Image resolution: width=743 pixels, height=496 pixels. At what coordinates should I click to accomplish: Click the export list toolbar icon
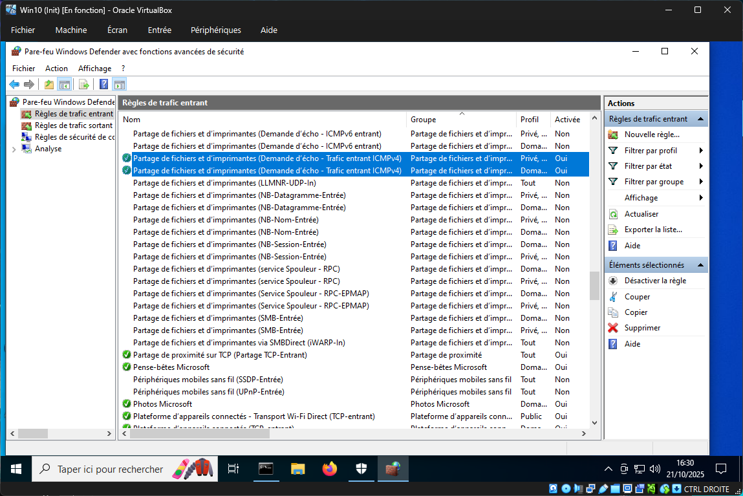[x=83, y=84]
